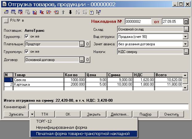The image size is (192, 139).
Task: Expand the Вид отгрузки dropdown
Action: pyautogui.click(x=186, y=37)
